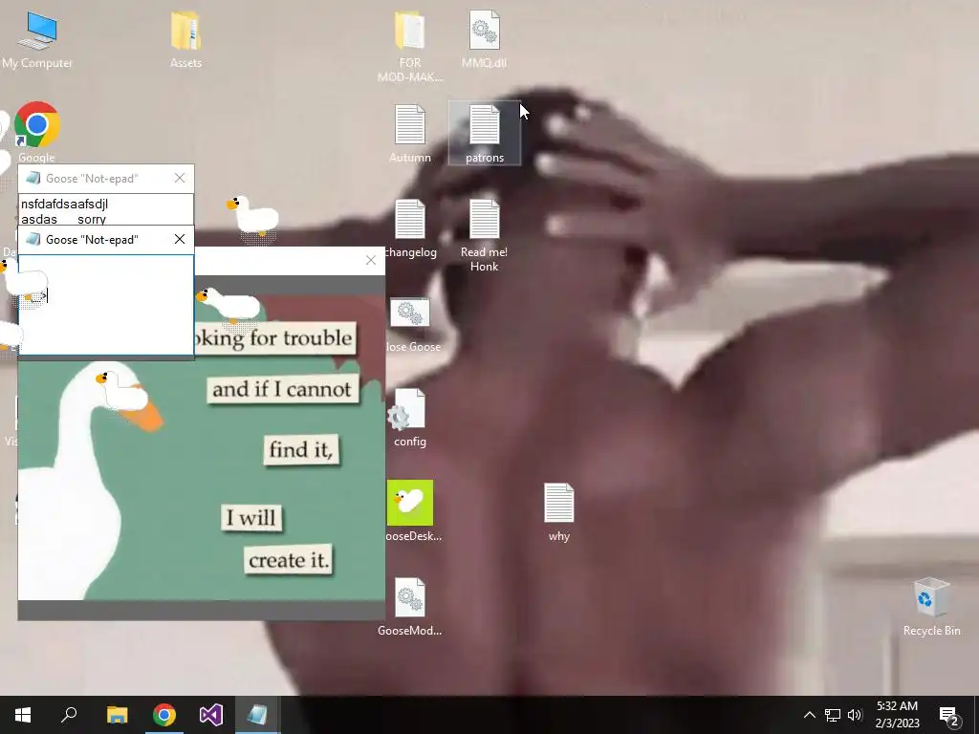The image size is (979, 734).
Task: Select the why text file
Action: (558, 512)
